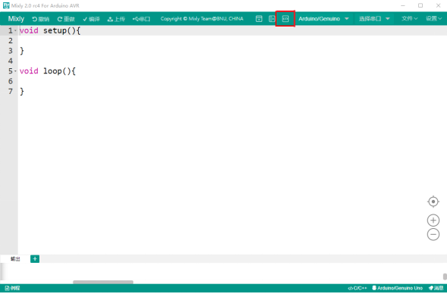Screen dimensions: 447x294
Task: Click the redo (重做) toolbar button
Action: click(66, 19)
